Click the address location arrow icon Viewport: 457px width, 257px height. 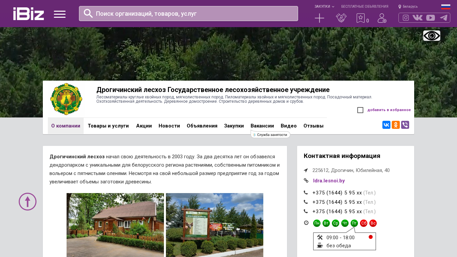point(306,170)
